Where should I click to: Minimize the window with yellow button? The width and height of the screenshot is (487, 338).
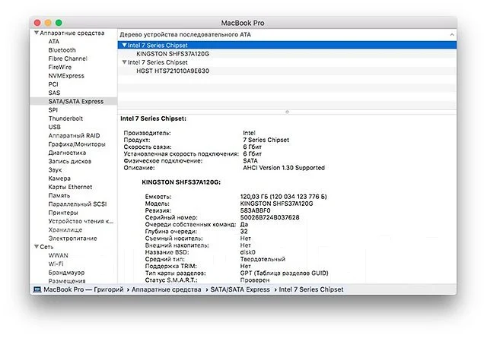(48, 23)
